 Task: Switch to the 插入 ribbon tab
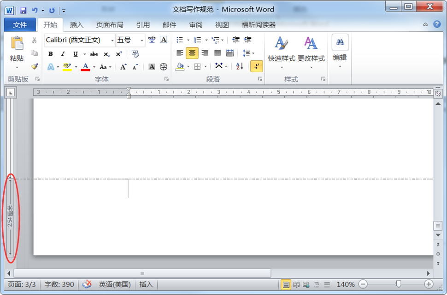pos(76,25)
